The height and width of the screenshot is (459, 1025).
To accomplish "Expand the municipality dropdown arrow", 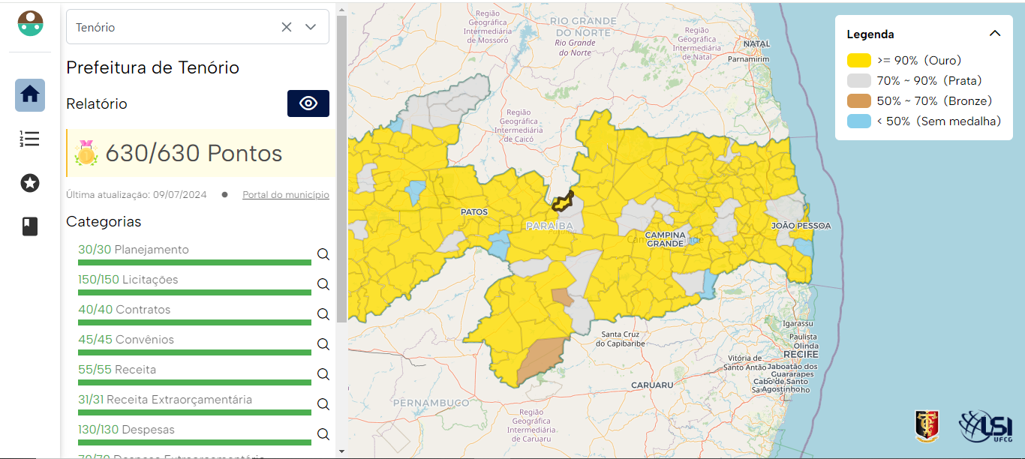I will click(x=311, y=27).
